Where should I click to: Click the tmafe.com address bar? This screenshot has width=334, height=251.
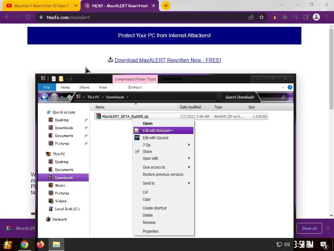141,17
